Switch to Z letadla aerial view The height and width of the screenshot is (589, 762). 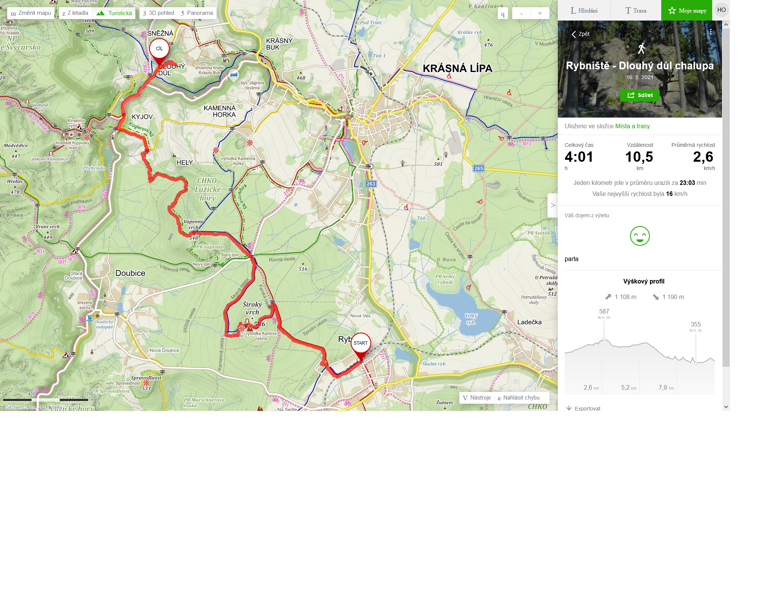coord(75,13)
